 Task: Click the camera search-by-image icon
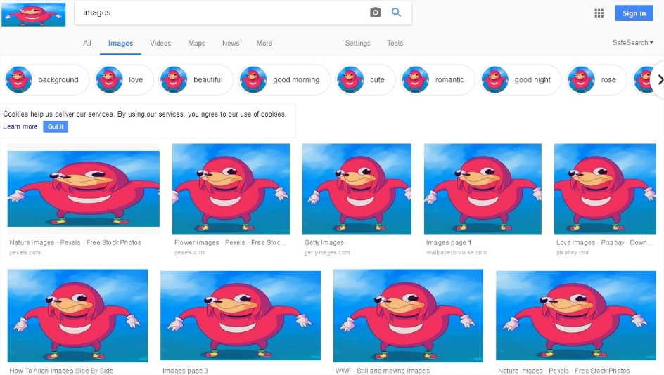pyautogui.click(x=375, y=12)
